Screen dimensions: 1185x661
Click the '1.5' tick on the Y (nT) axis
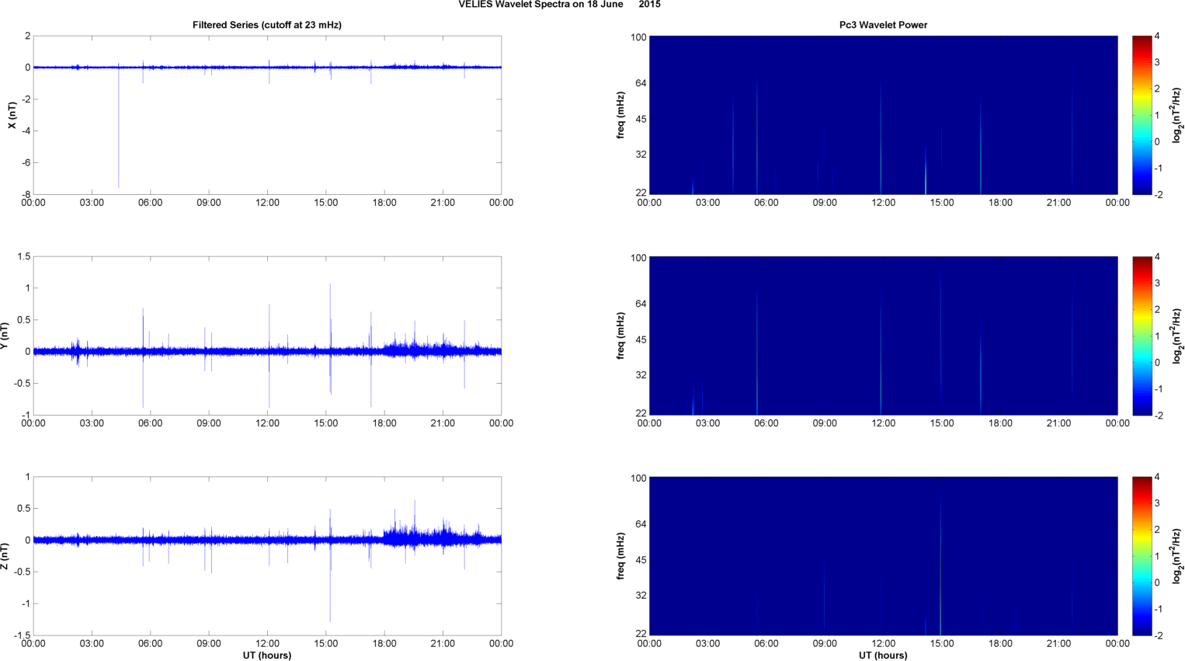(24, 256)
